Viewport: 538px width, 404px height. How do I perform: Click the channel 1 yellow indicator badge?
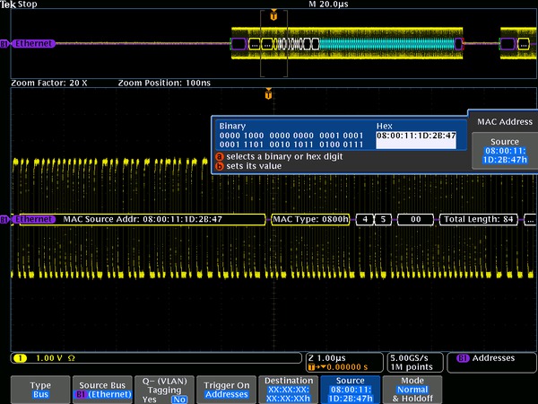click(19, 357)
